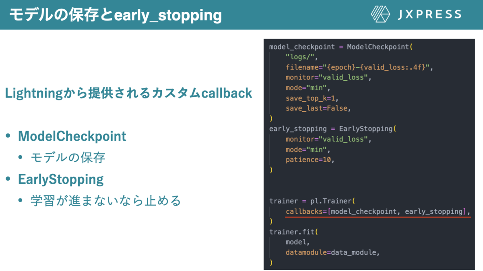Click the callbacks=[model_checkpoint, early_stopping] line

coord(378,211)
